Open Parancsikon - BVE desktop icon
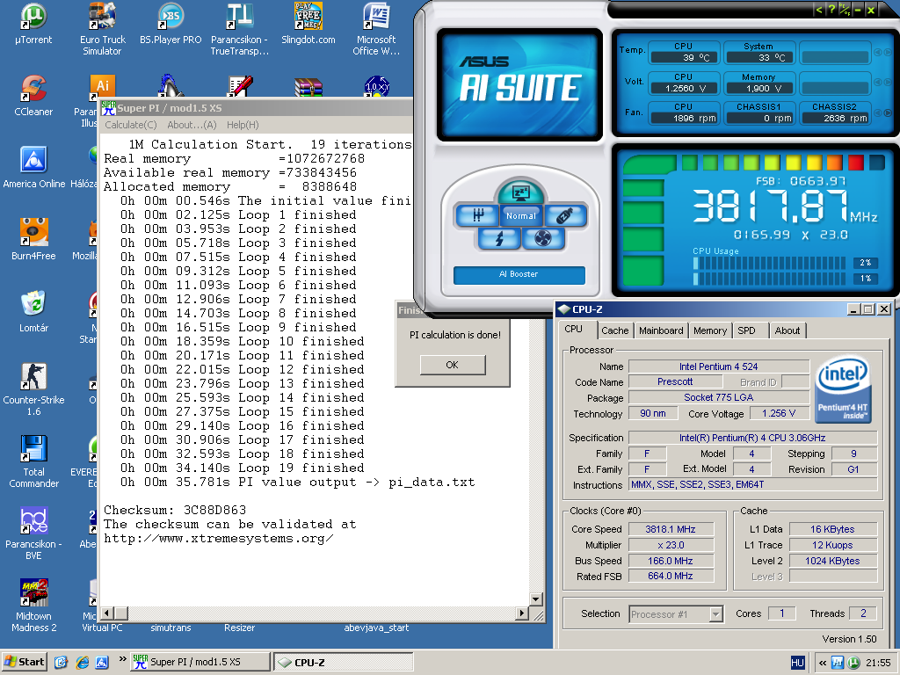This screenshot has width=900, height=675. (x=33, y=533)
